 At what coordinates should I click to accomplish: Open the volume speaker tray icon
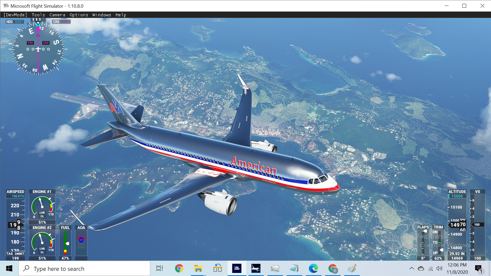[439, 268]
